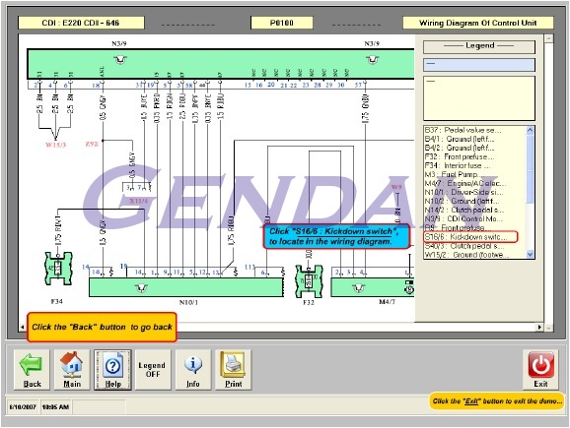
Task: Select N3/9 CDI Control Module entry
Action: pyautogui.click(x=463, y=218)
